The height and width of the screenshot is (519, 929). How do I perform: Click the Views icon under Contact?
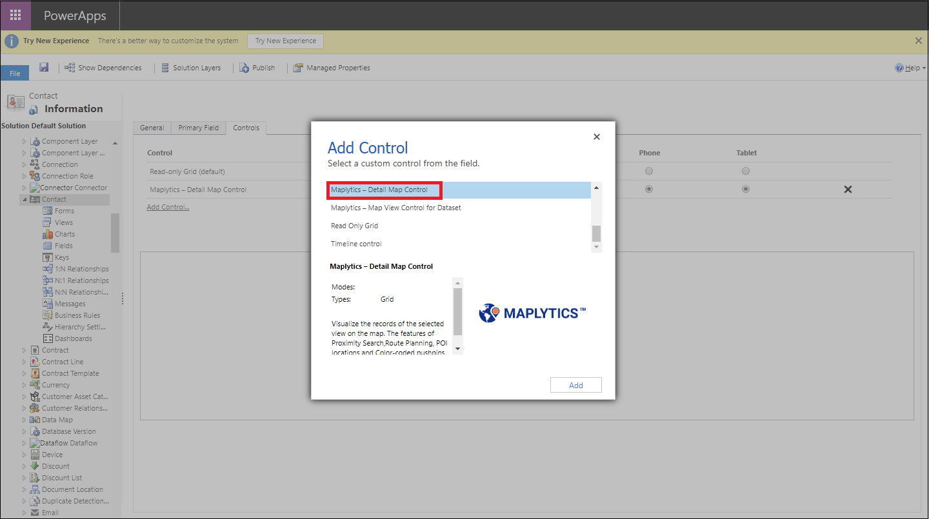[x=48, y=222]
